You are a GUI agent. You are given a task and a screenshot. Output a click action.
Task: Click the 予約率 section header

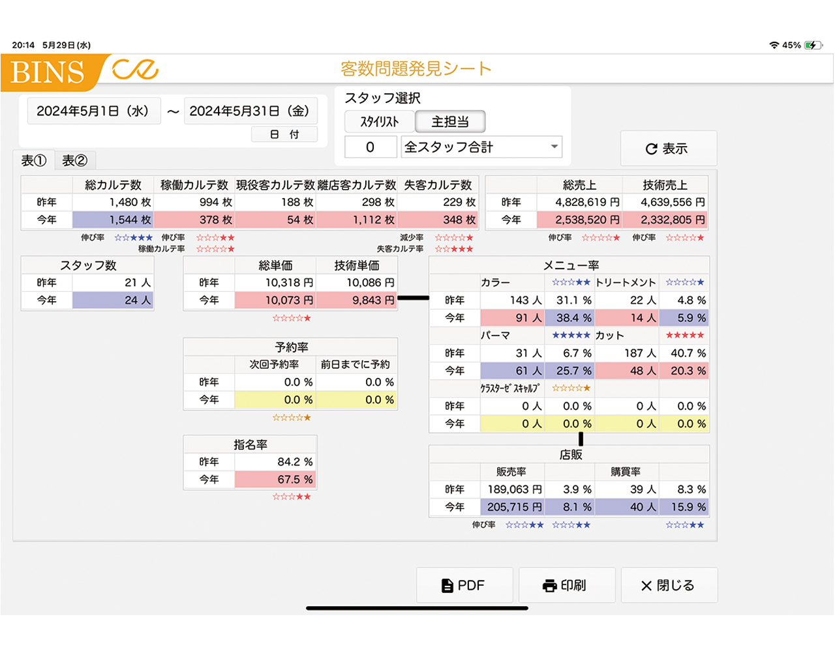point(291,347)
